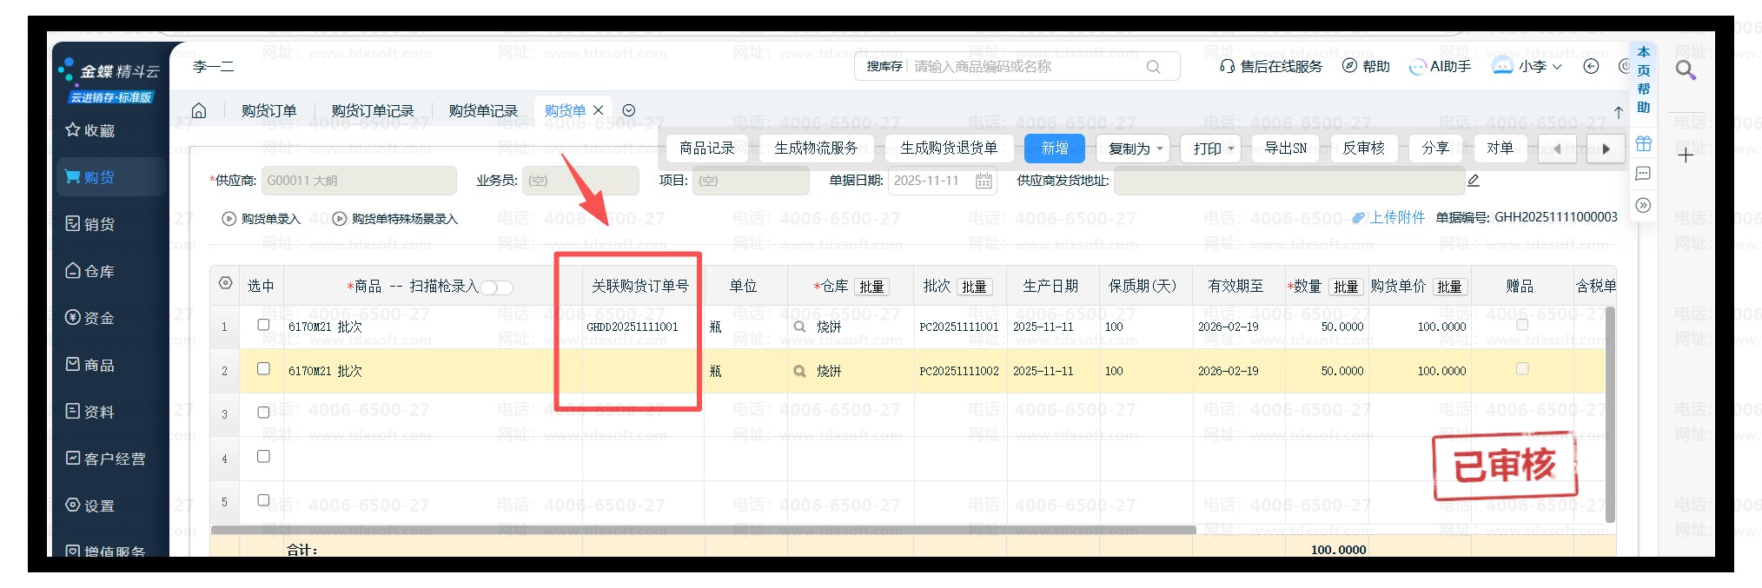Check the 选中 checkbox in row 1

[263, 325]
